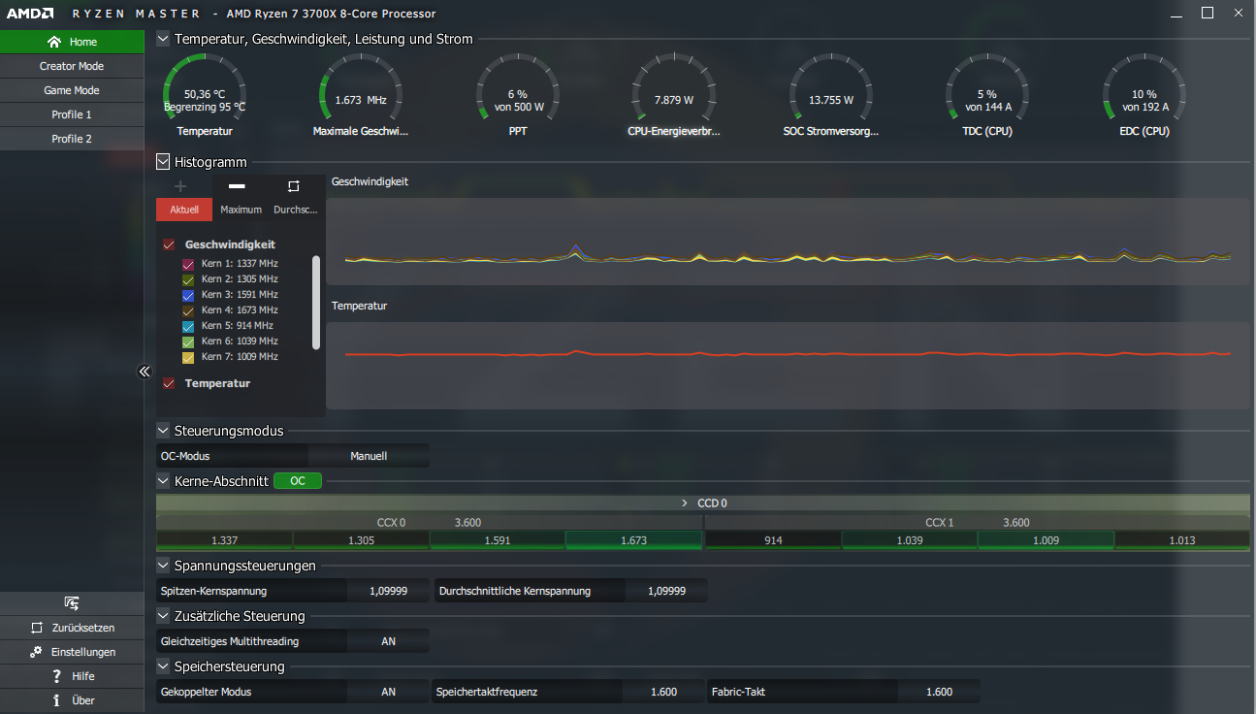Click the TDC (CPU) gauge

pos(987,87)
